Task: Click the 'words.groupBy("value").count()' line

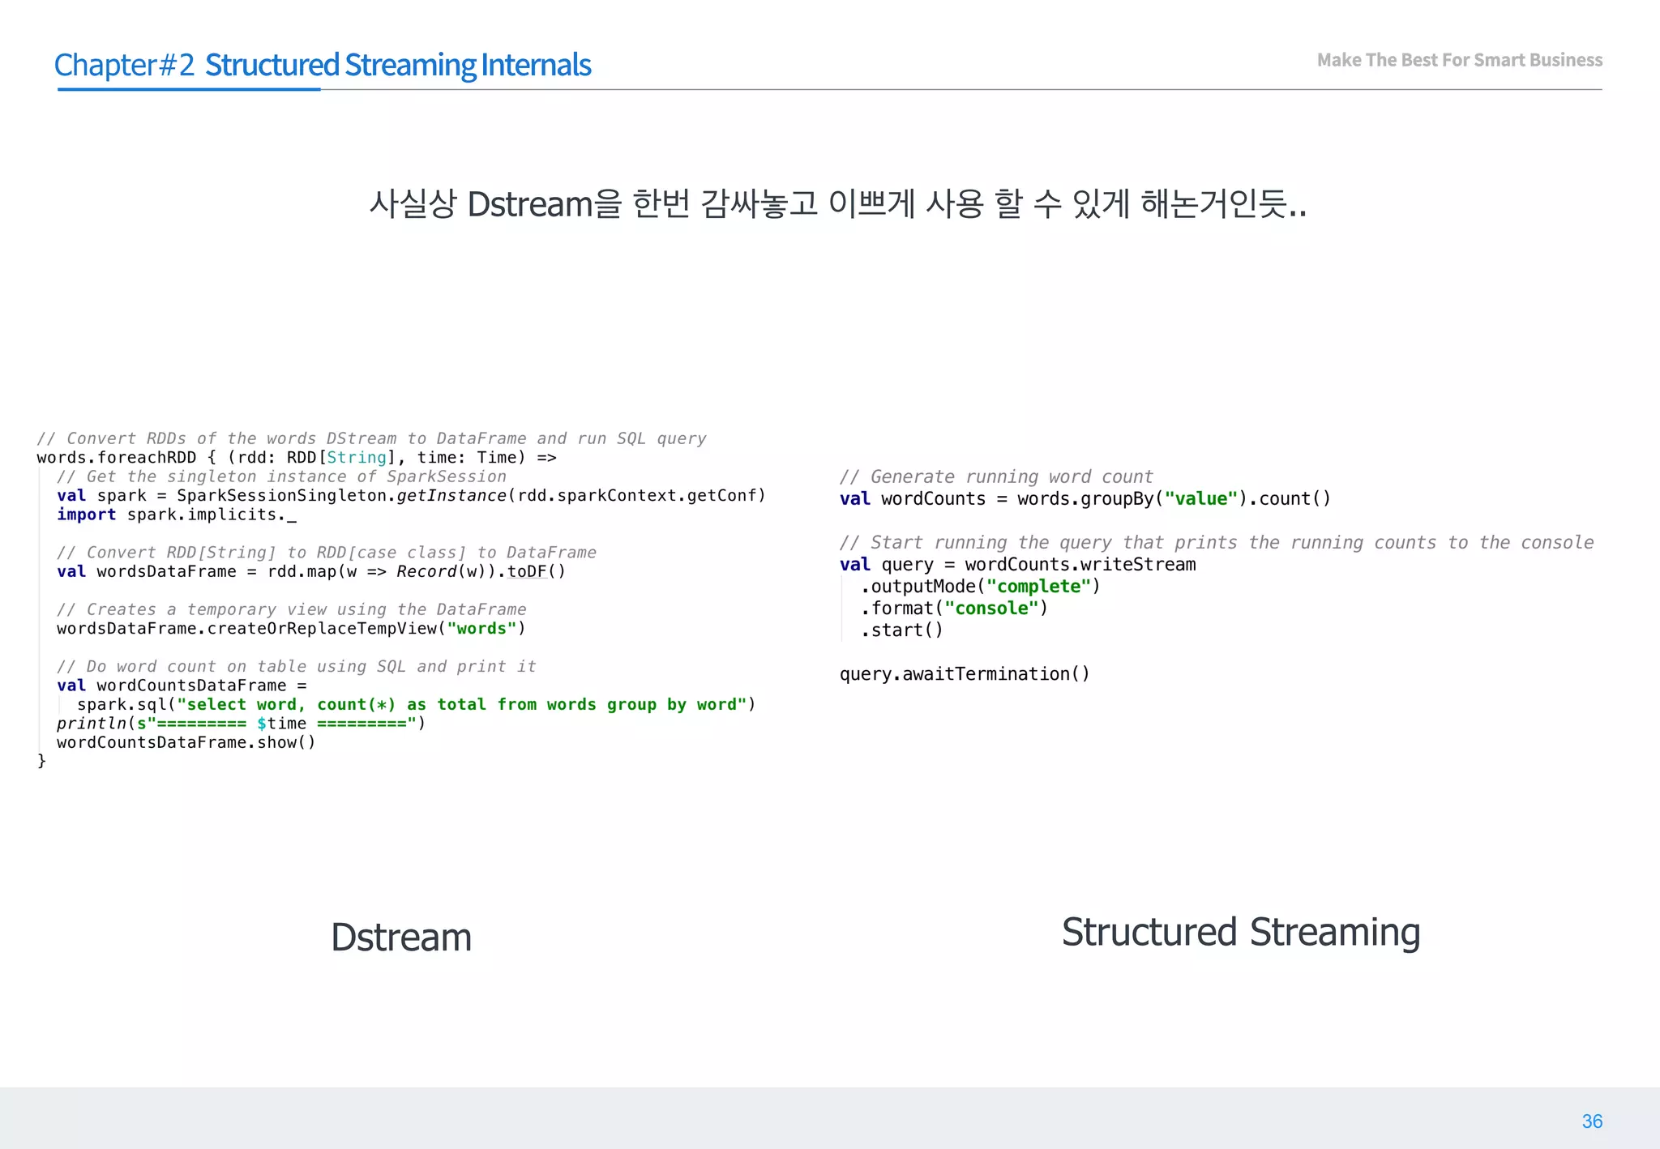Action: [x=1085, y=498]
